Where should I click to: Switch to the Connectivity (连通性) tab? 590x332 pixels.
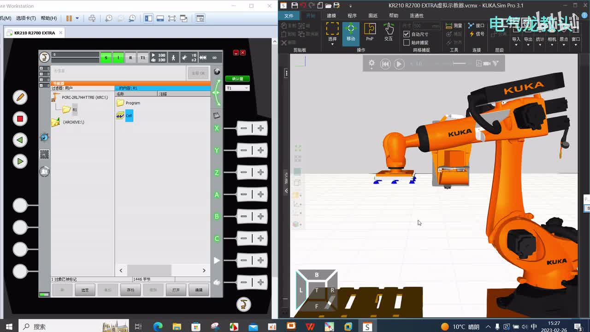pos(417,16)
